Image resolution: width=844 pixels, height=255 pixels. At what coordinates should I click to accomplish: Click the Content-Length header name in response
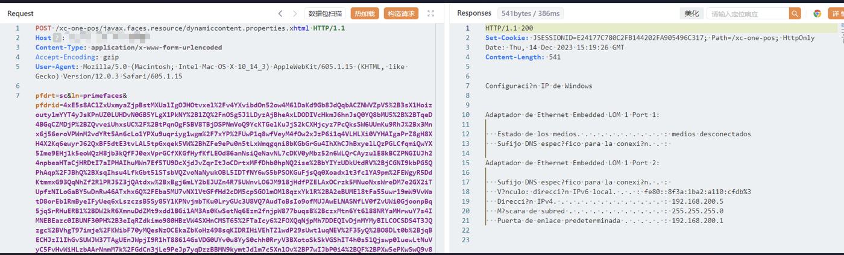[513, 57]
